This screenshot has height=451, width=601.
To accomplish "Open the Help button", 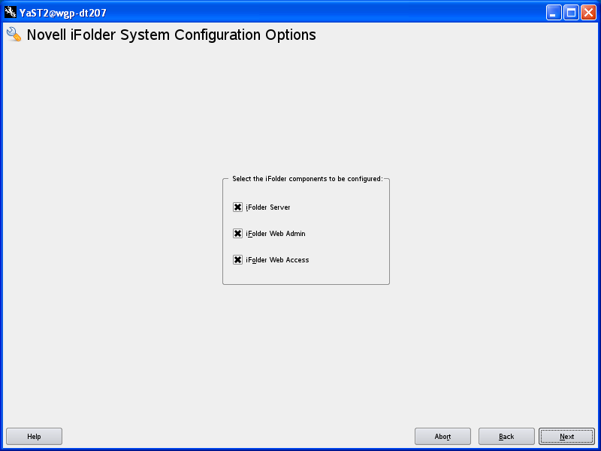I will [x=34, y=437].
